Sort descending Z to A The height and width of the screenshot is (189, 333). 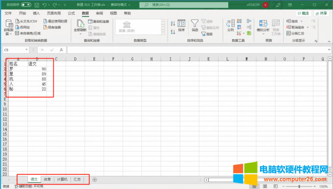173,32
